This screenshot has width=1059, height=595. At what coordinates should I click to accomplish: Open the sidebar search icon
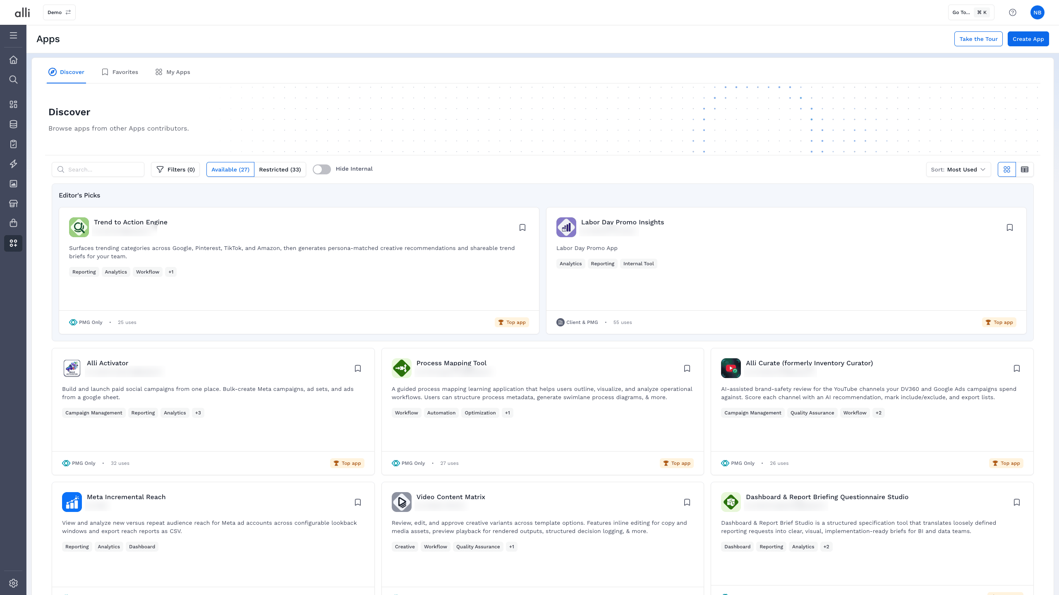click(x=13, y=79)
